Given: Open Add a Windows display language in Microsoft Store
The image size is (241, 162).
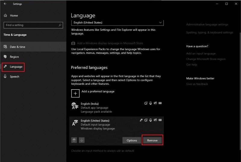Looking at the screenshot, I should point(110,43).
